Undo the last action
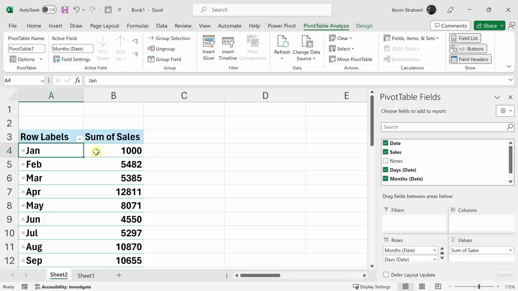Screen dimensions: 518x291 tap(76, 10)
